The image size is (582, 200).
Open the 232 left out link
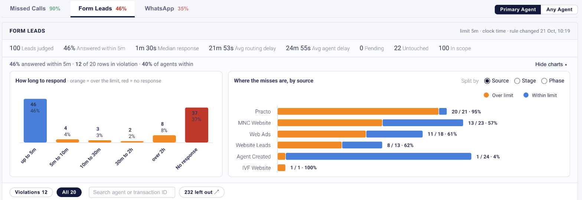click(x=202, y=192)
